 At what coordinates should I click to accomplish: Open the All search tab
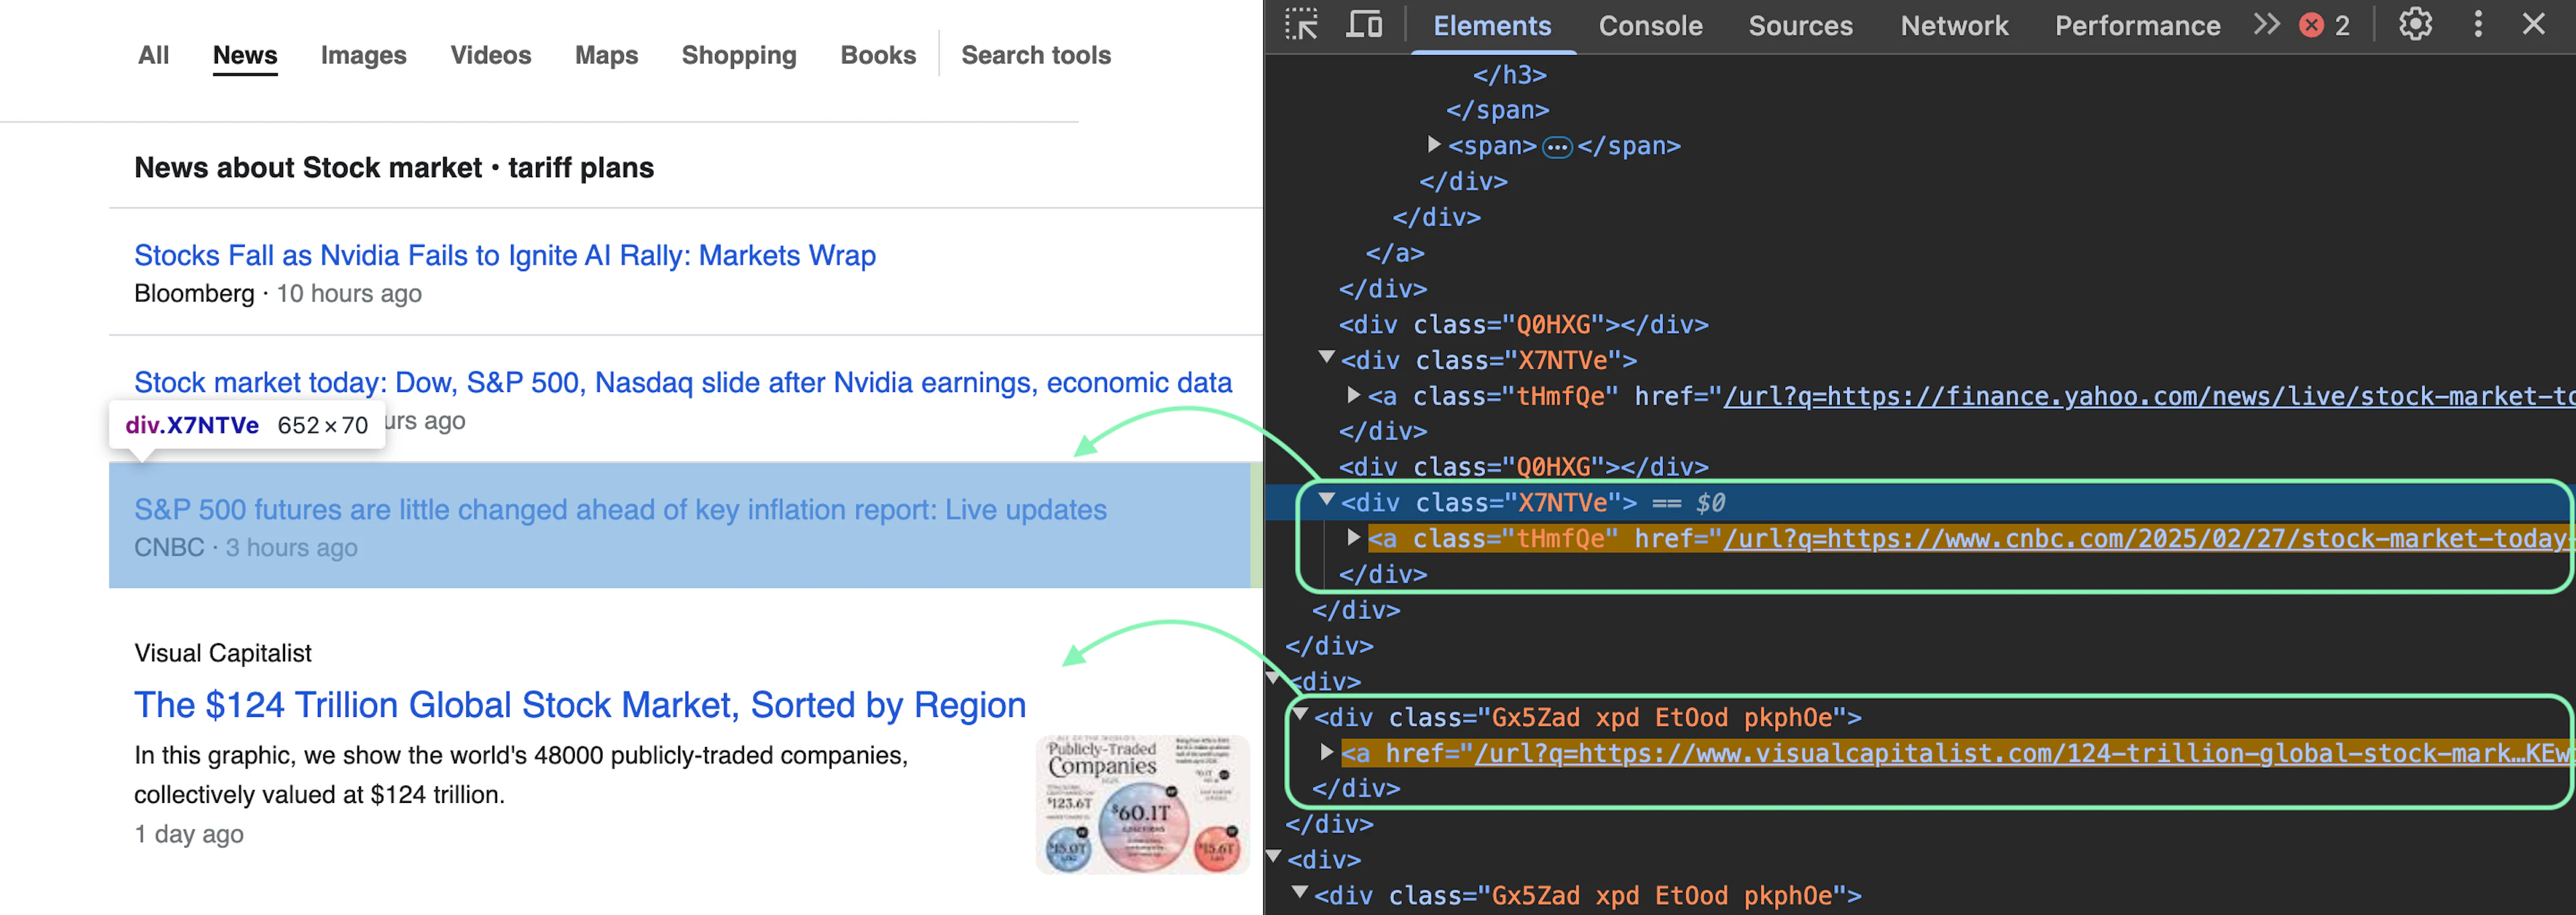(153, 55)
